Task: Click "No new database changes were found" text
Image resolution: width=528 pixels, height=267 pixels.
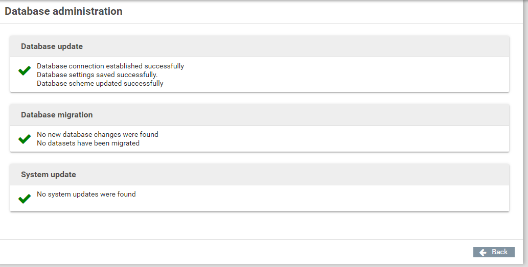Action: [98, 134]
